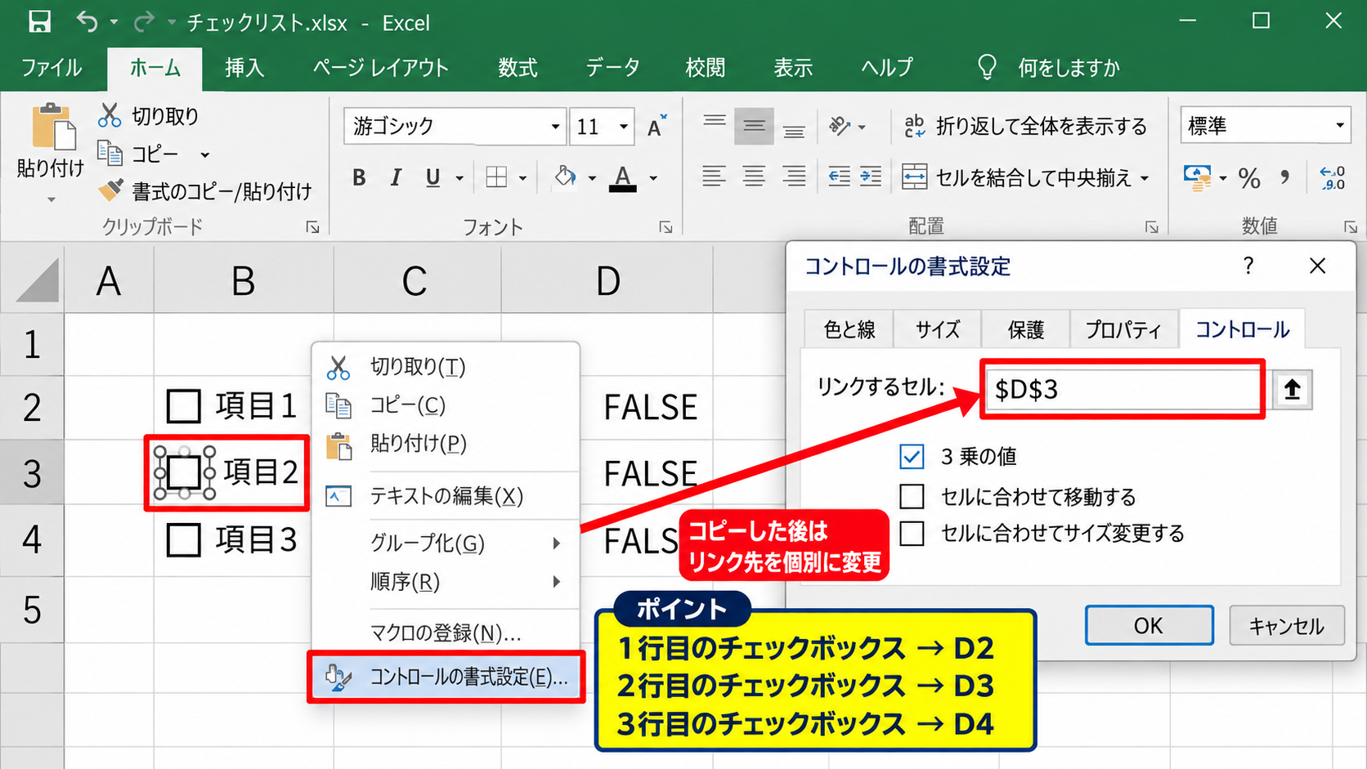Tick the 項目3 checkbox
The height and width of the screenshot is (769, 1367).
click(183, 540)
